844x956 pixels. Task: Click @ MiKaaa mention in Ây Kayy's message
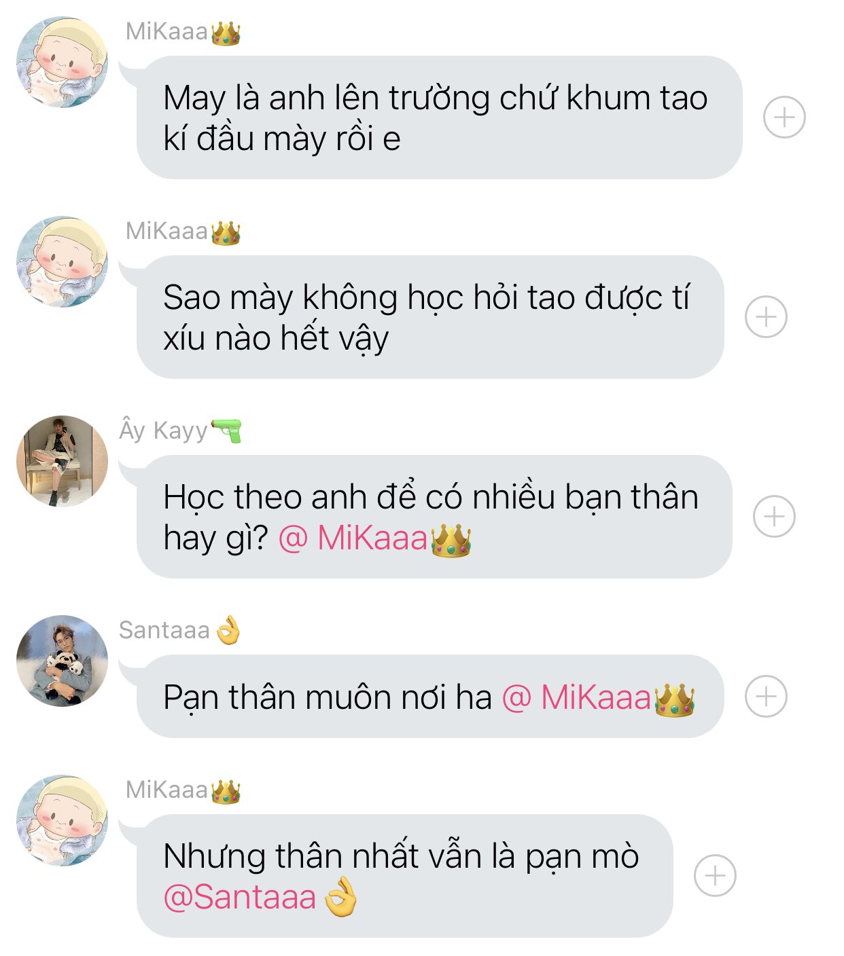click(x=374, y=539)
